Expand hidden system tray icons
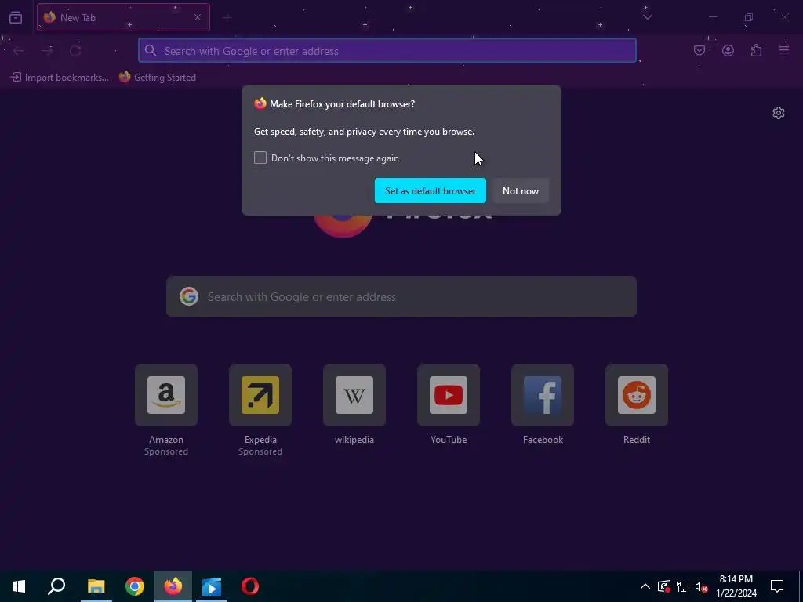This screenshot has height=602, width=803. 645,586
